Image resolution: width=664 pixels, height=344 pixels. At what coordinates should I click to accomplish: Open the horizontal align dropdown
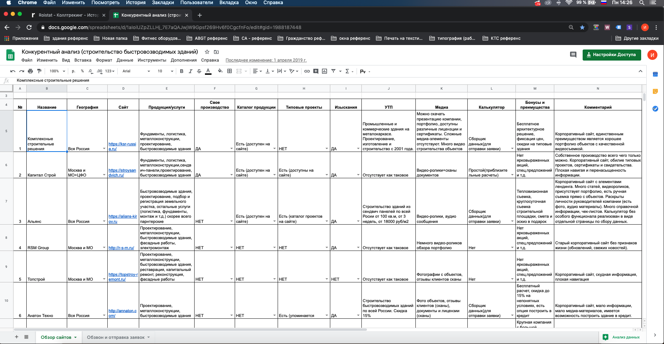click(257, 71)
